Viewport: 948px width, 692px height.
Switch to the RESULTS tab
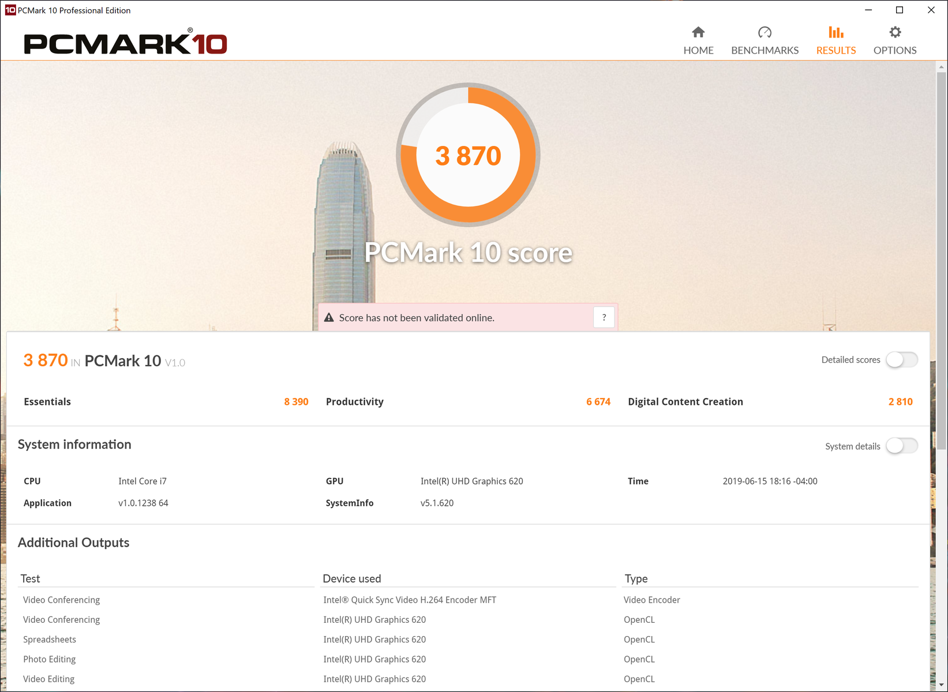836,41
